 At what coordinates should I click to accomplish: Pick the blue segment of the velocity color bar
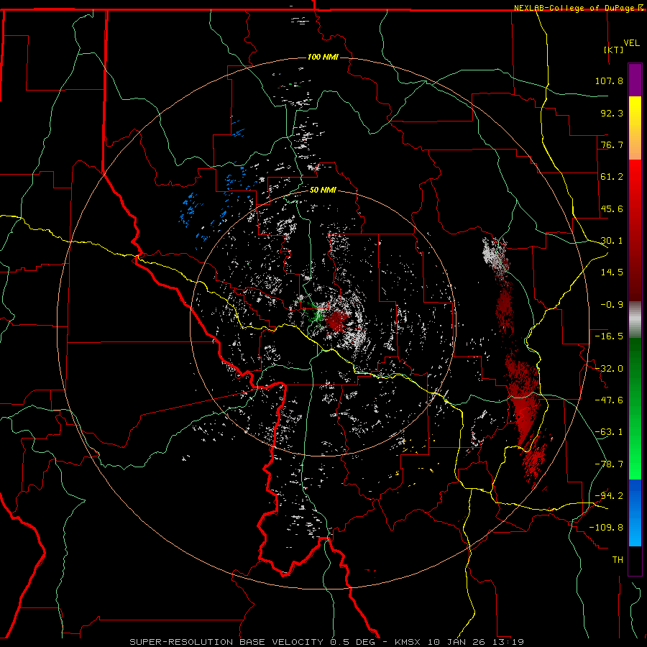(635, 513)
